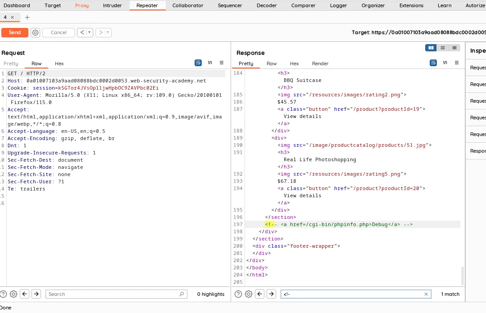Viewport: 486px width, 313px height.
Task: Close Repeater tab 4
Action: pyautogui.click(x=13, y=18)
